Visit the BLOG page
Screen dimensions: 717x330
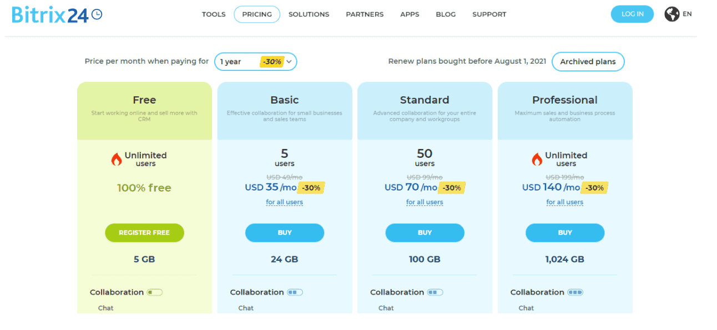click(446, 14)
